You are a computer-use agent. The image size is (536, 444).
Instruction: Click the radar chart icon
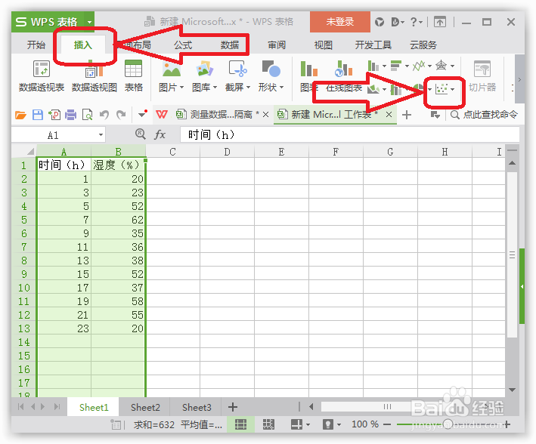point(442,66)
